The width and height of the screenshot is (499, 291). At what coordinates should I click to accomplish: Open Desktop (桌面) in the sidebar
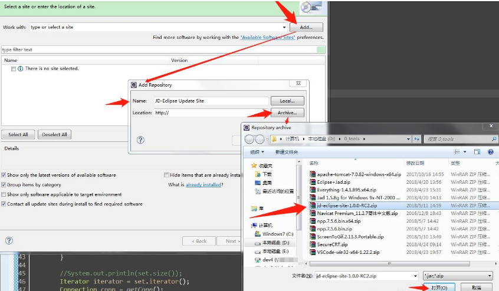258,183
